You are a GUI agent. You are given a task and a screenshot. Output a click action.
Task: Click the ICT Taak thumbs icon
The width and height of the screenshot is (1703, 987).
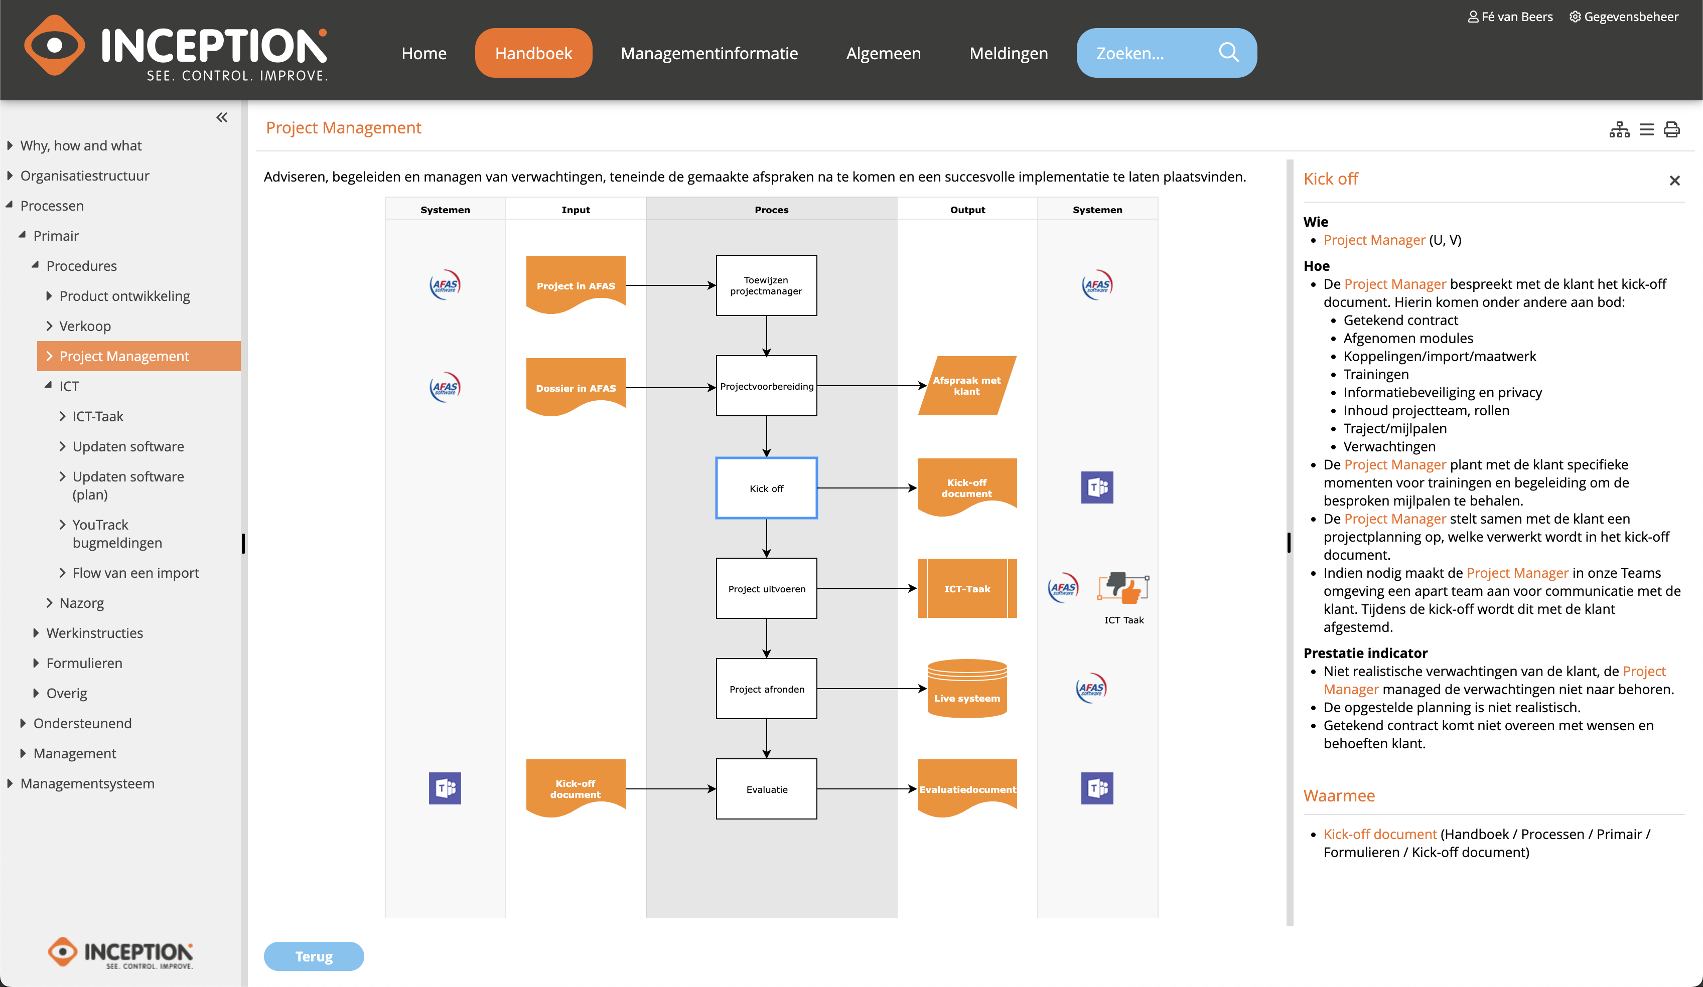tap(1122, 588)
